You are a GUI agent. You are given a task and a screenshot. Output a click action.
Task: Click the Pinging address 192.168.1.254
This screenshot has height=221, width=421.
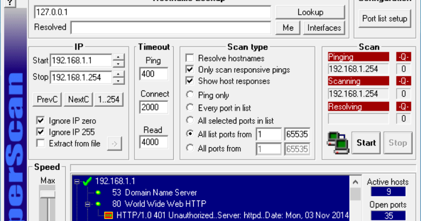358,69
